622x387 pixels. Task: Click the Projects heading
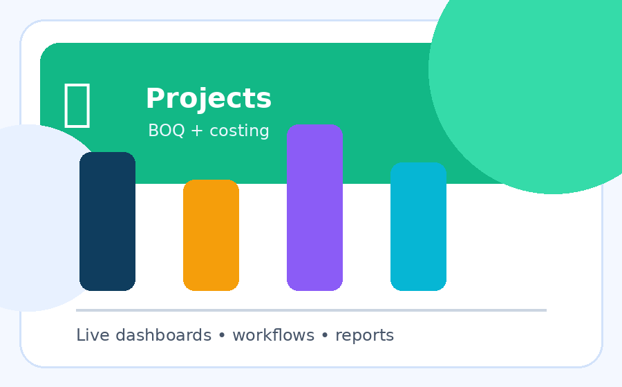209,99
